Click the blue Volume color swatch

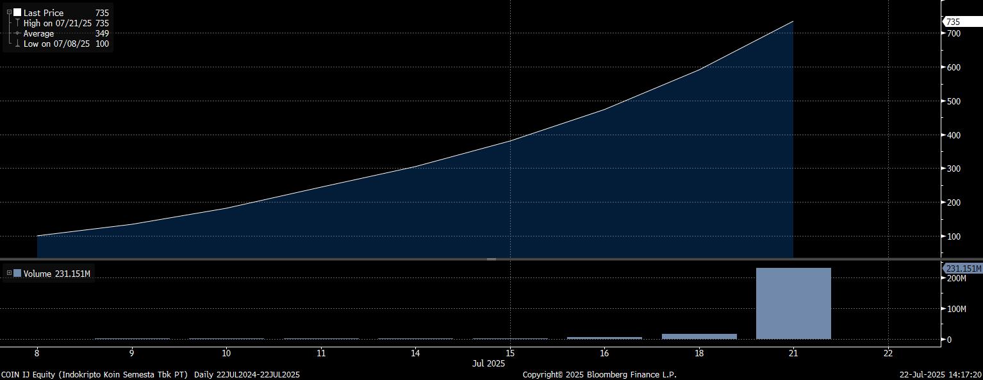(17, 274)
